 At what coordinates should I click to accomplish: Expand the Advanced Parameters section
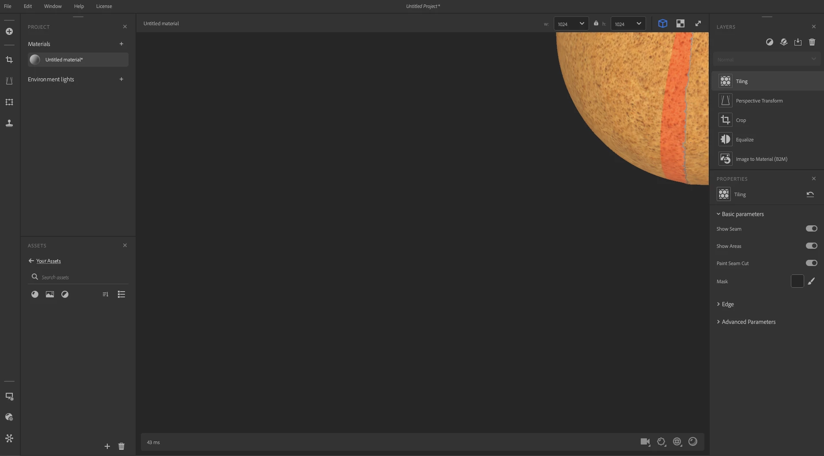click(746, 322)
